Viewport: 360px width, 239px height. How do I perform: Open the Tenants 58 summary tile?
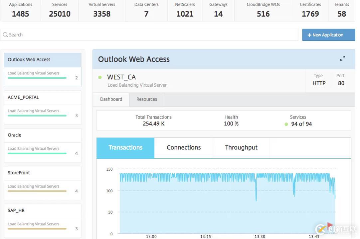click(x=342, y=10)
